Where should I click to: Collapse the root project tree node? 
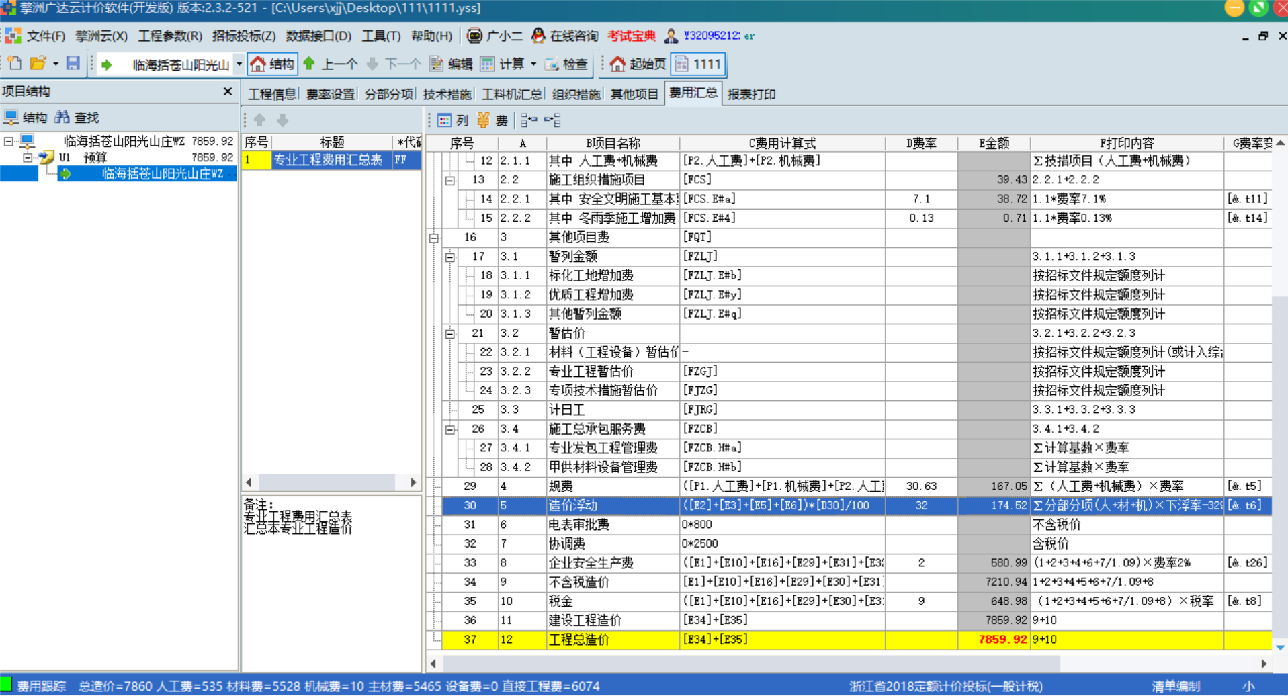[9, 142]
